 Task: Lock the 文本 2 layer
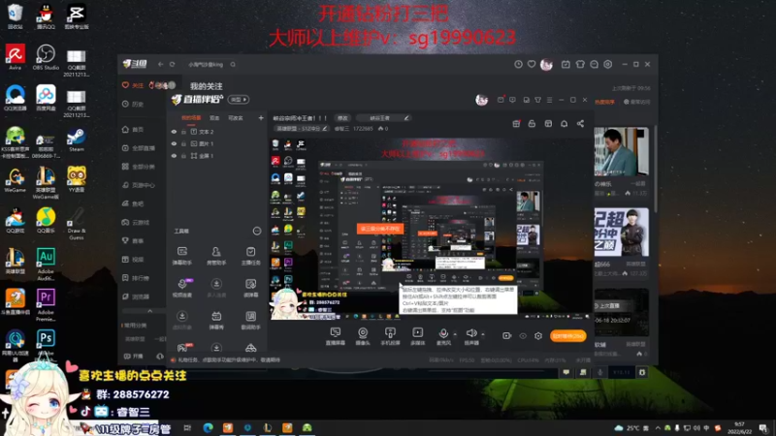point(183,132)
